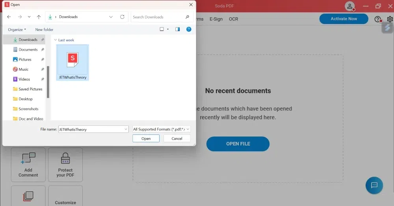This screenshot has width=394, height=206.
Task: Open the OCR tab in Soda PDF
Action: [233, 19]
